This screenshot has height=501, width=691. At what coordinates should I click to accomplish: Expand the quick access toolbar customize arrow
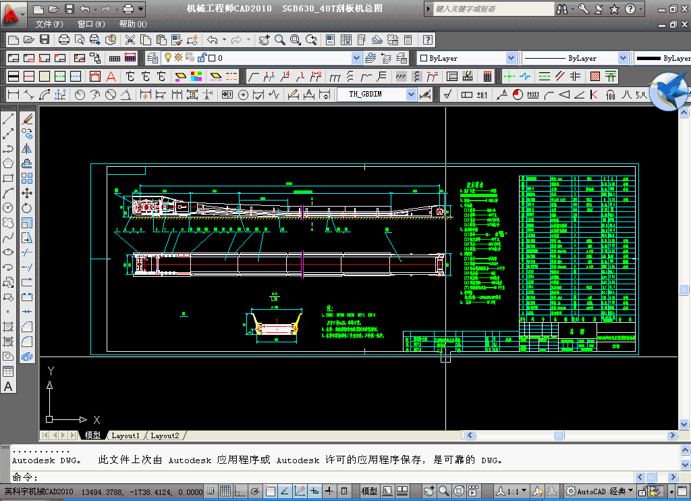coord(141,9)
